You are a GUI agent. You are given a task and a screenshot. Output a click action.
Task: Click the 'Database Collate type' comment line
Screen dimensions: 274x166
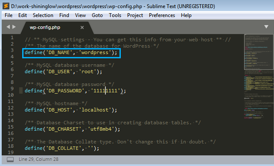[120, 142]
